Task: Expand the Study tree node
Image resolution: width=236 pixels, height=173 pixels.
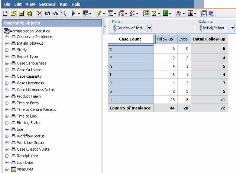Action: pyautogui.click(x=7, y=50)
